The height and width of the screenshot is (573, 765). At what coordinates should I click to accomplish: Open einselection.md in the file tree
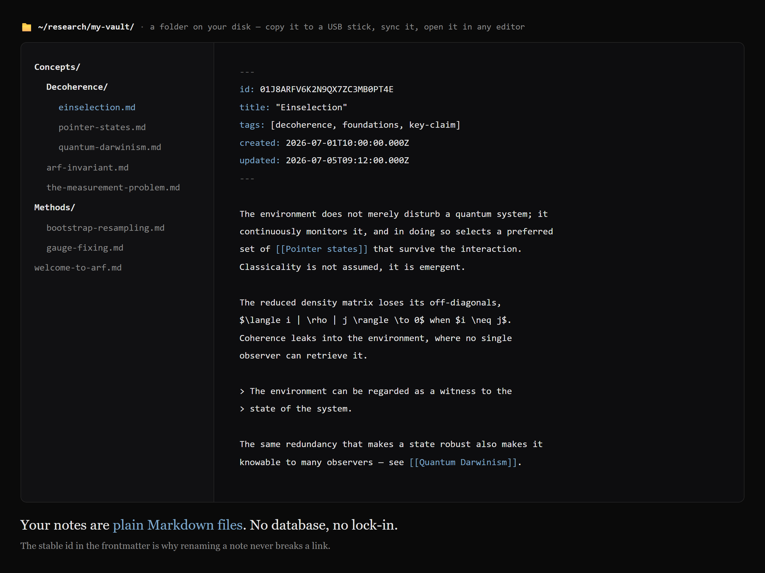[97, 108]
